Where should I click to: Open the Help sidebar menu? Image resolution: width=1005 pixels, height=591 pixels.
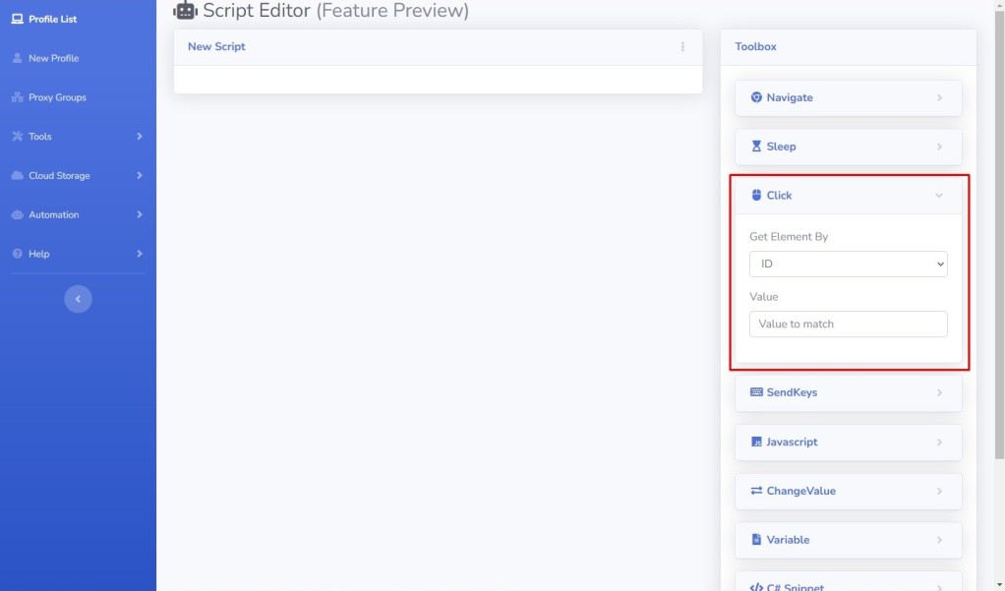coord(39,254)
